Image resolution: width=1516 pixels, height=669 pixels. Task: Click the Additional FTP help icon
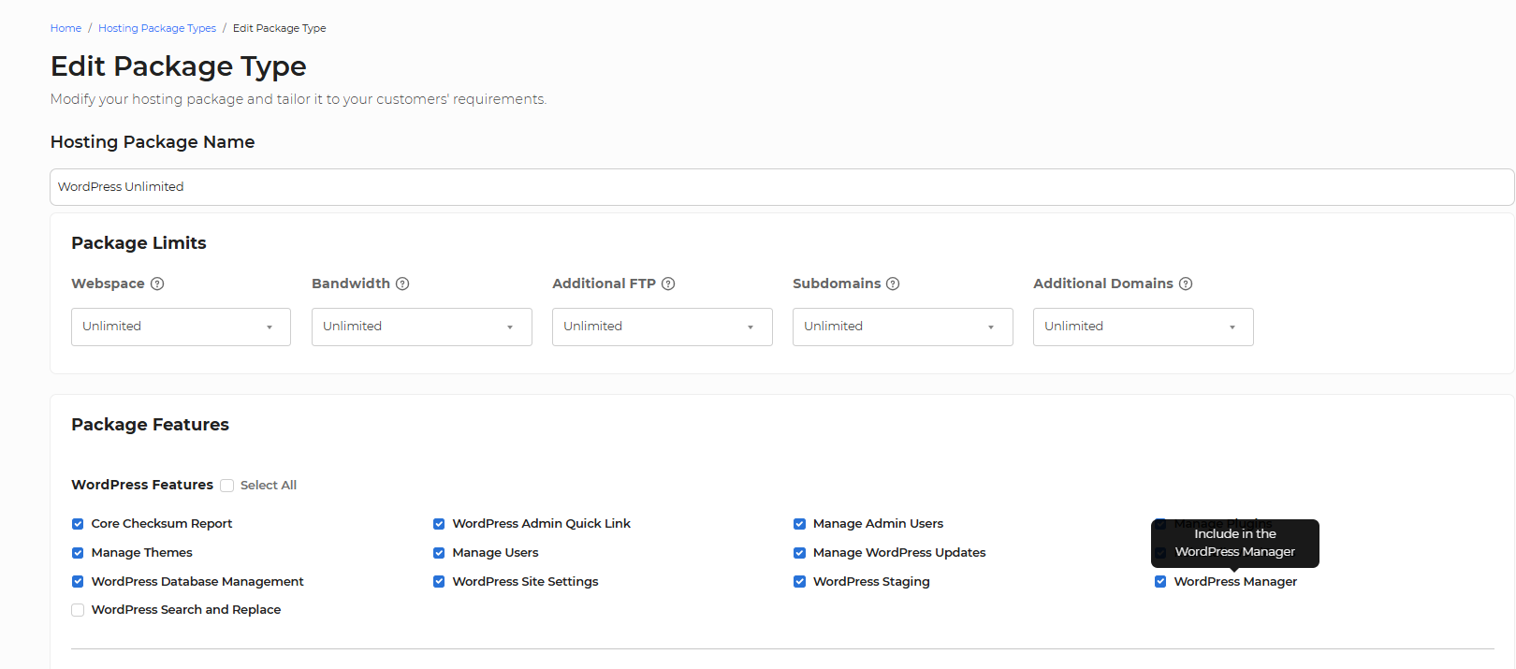668,284
